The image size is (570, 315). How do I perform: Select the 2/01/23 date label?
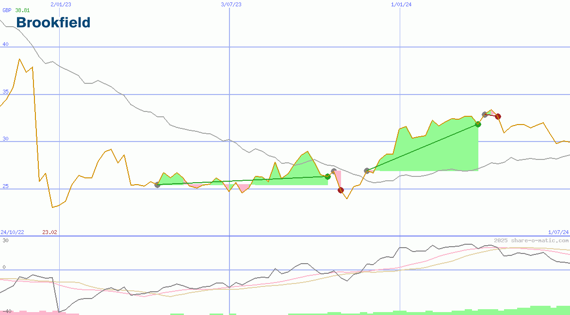coord(61,4)
